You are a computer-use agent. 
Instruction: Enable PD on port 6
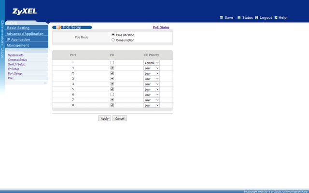(x=112, y=95)
